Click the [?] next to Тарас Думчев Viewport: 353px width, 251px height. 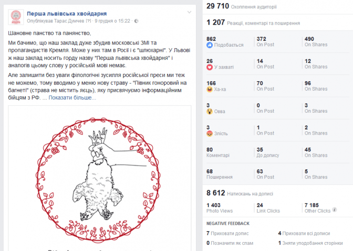(x=88, y=21)
